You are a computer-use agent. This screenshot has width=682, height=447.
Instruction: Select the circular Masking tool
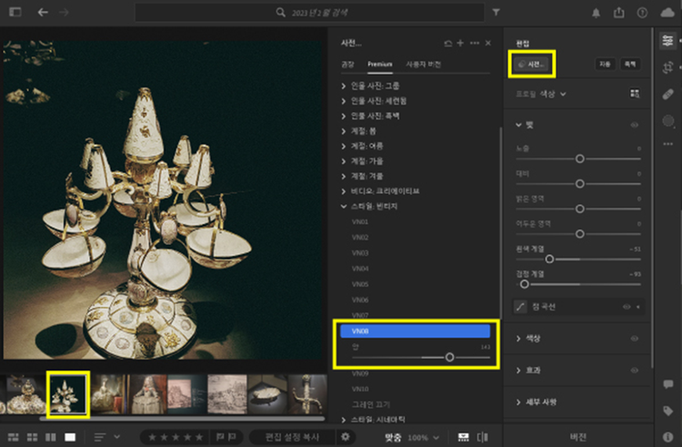pos(667,120)
